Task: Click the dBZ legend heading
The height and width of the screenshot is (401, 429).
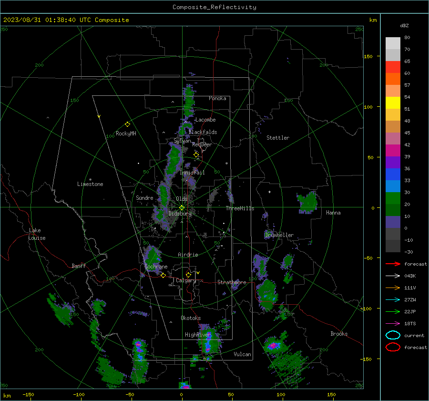Action: pyautogui.click(x=404, y=26)
